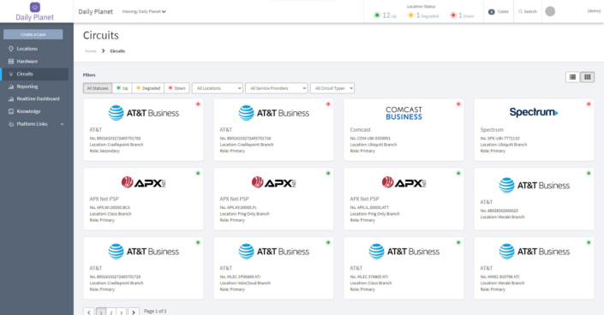
Task: Go to previous page arrow
Action: (89, 312)
